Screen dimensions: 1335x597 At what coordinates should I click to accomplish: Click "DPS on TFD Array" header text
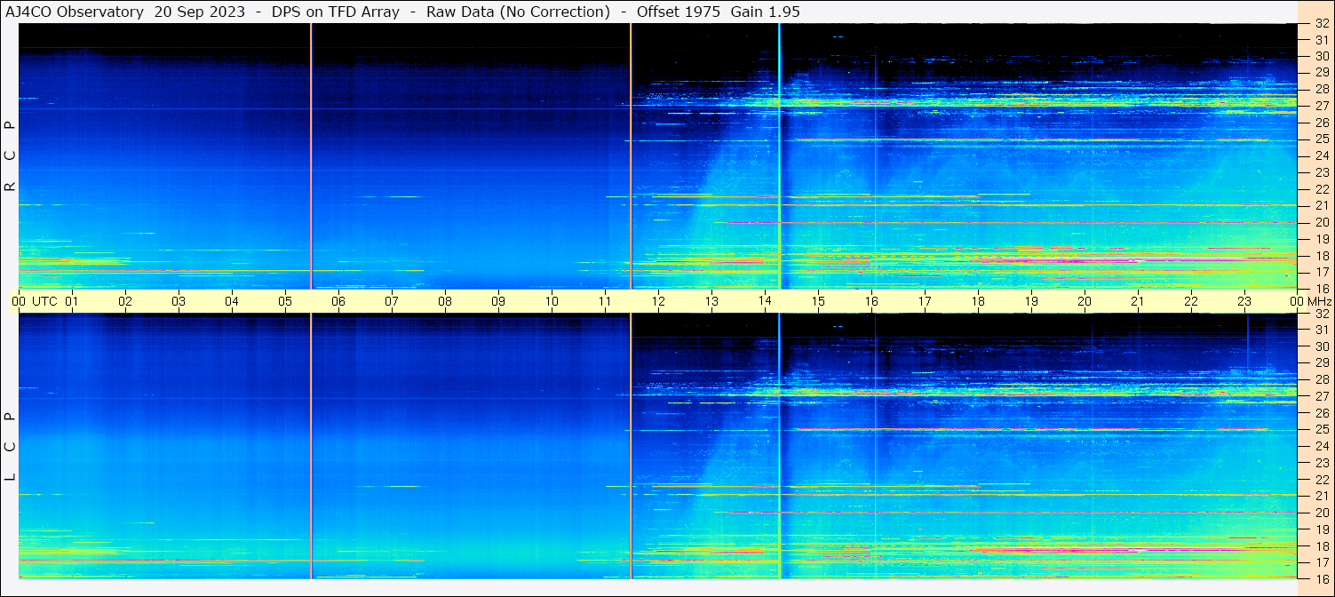coord(337,12)
